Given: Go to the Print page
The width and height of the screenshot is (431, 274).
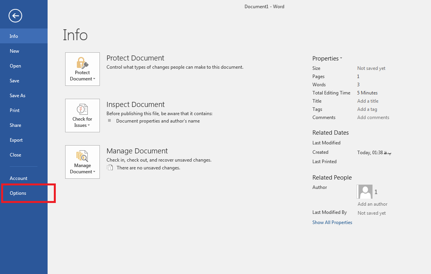Looking at the screenshot, I should tap(24, 110).
